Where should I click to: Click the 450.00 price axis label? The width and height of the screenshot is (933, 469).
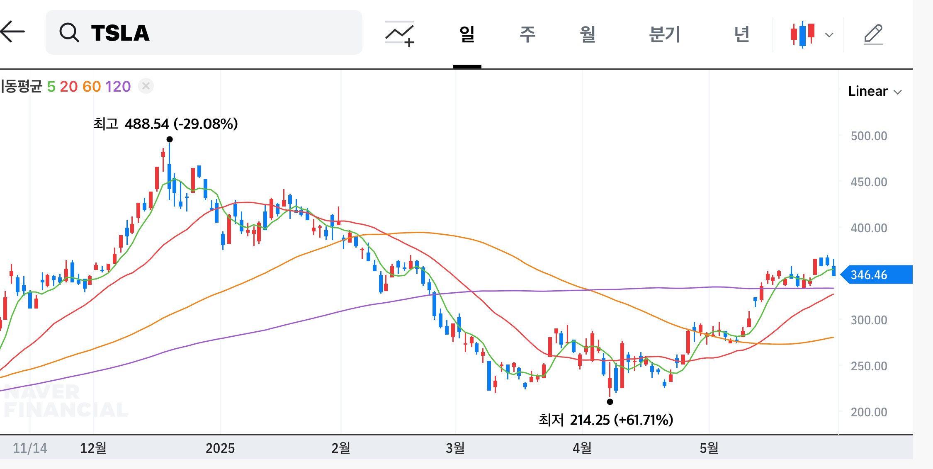[869, 182]
